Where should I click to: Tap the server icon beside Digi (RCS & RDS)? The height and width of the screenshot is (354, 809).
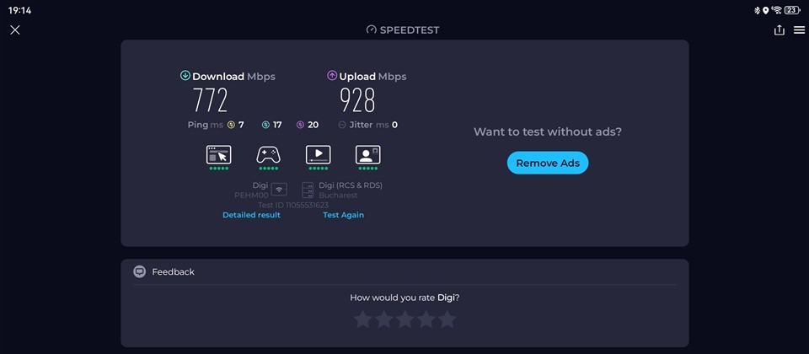click(x=308, y=190)
